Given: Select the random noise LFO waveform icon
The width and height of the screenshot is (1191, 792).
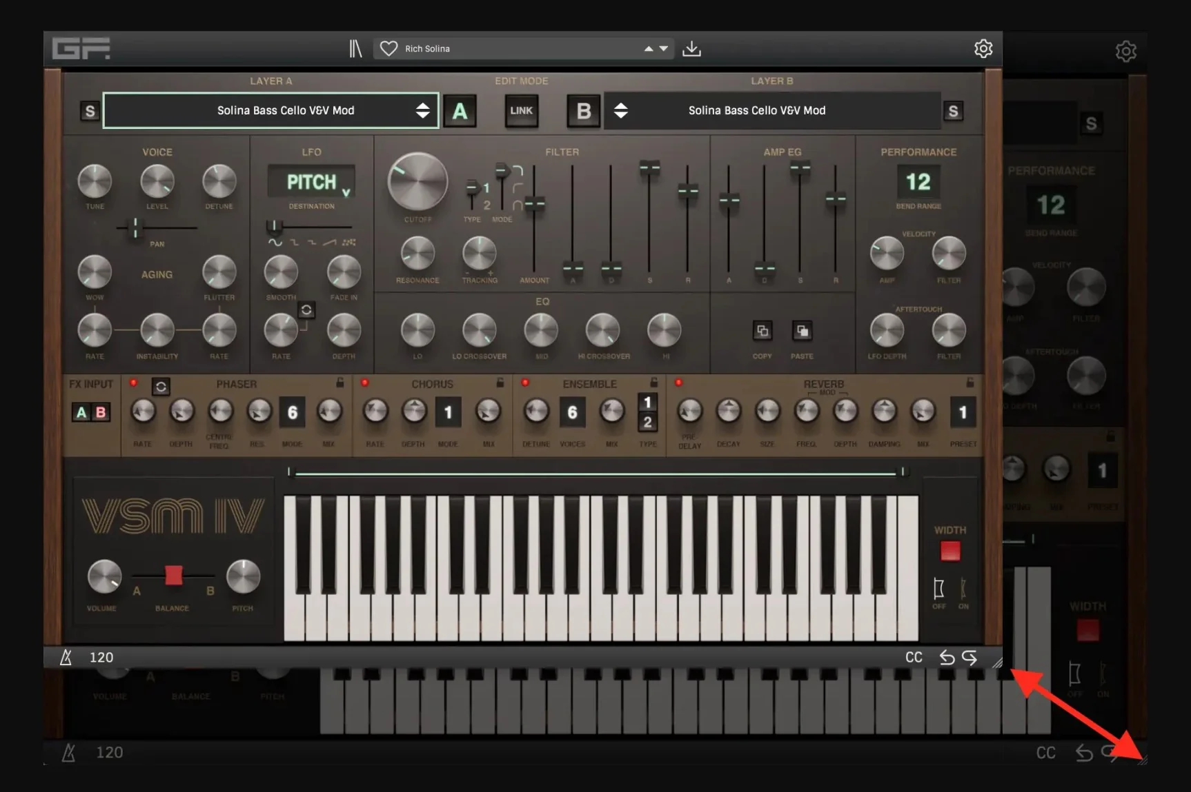Looking at the screenshot, I should [x=349, y=242].
